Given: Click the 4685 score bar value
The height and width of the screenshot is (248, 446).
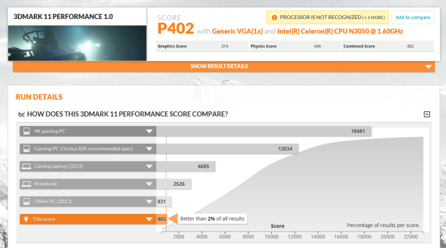Looking at the screenshot, I should 204,167.
